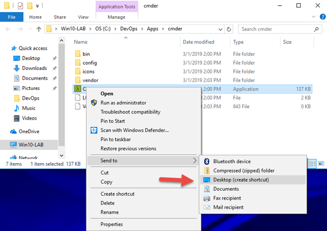Unpin Desktop from Quick access pin
Screen dimensions: 327x231
[x=54, y=59]
